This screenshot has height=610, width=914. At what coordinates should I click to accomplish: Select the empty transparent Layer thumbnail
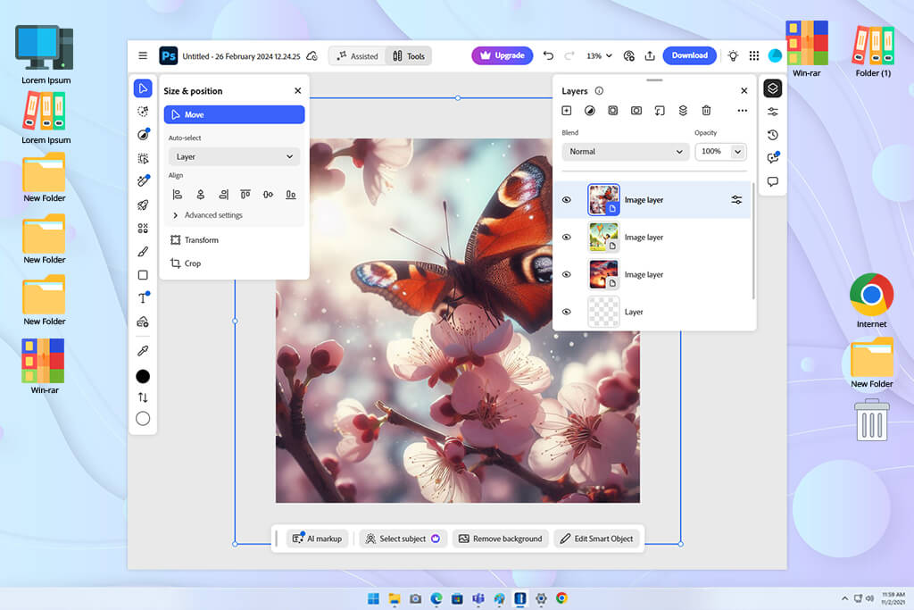click(x=603, y=312)
